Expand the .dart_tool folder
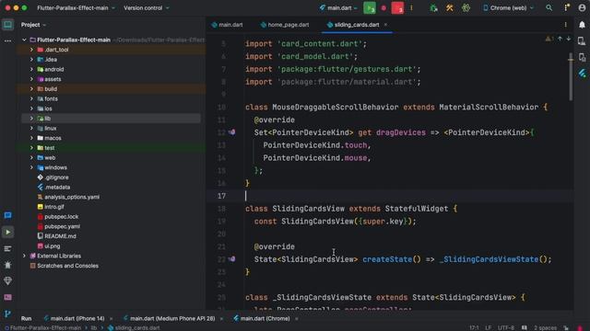This screenshot has height=331, width=590. click(31, 50)
